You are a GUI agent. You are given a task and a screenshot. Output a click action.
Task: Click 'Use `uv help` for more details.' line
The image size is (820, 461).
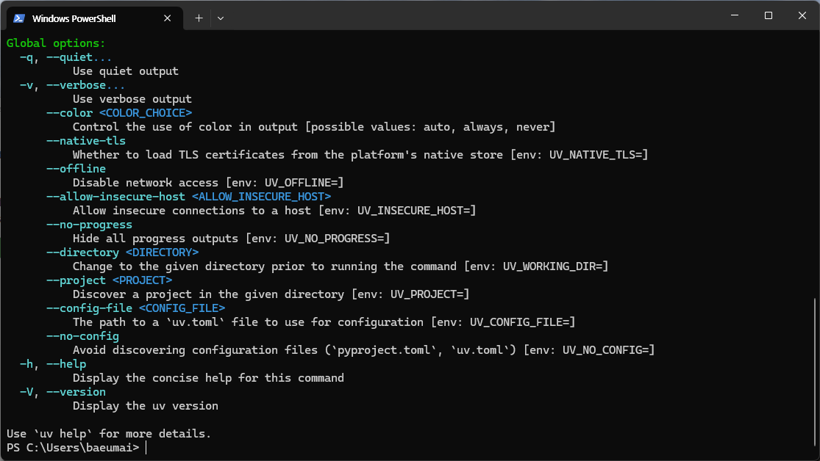pos(109,434)
